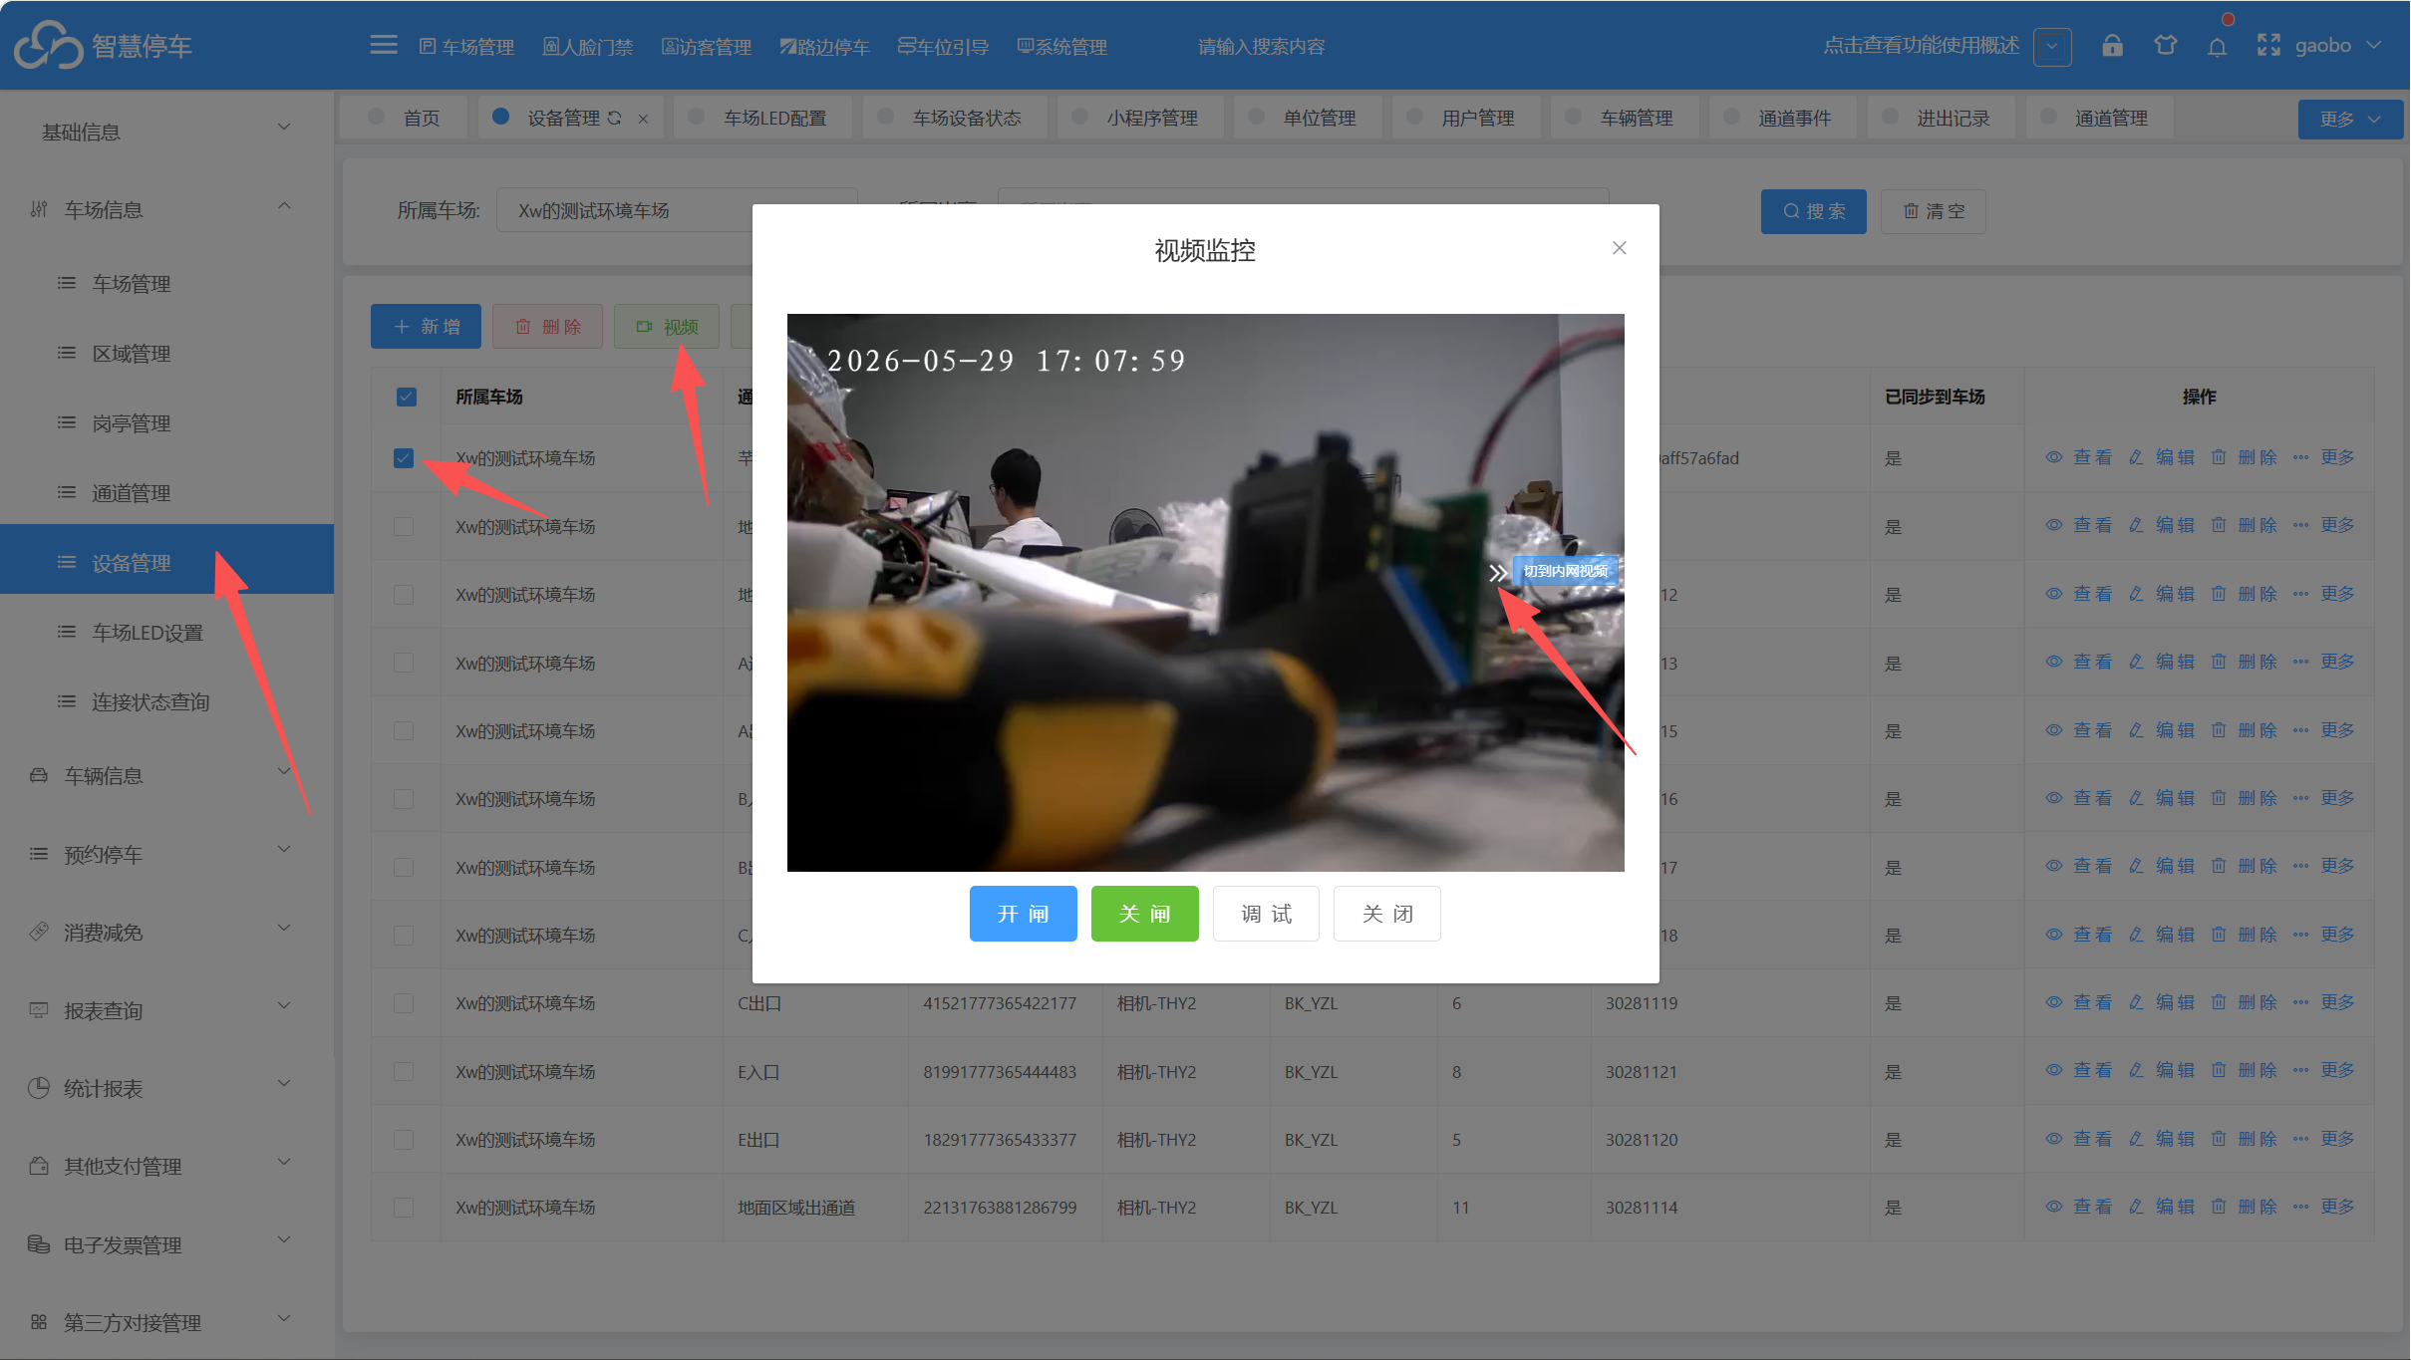Check the second row checkbox
The height and width of the screenshot is (1360, 2411).
tap(404, 526)
